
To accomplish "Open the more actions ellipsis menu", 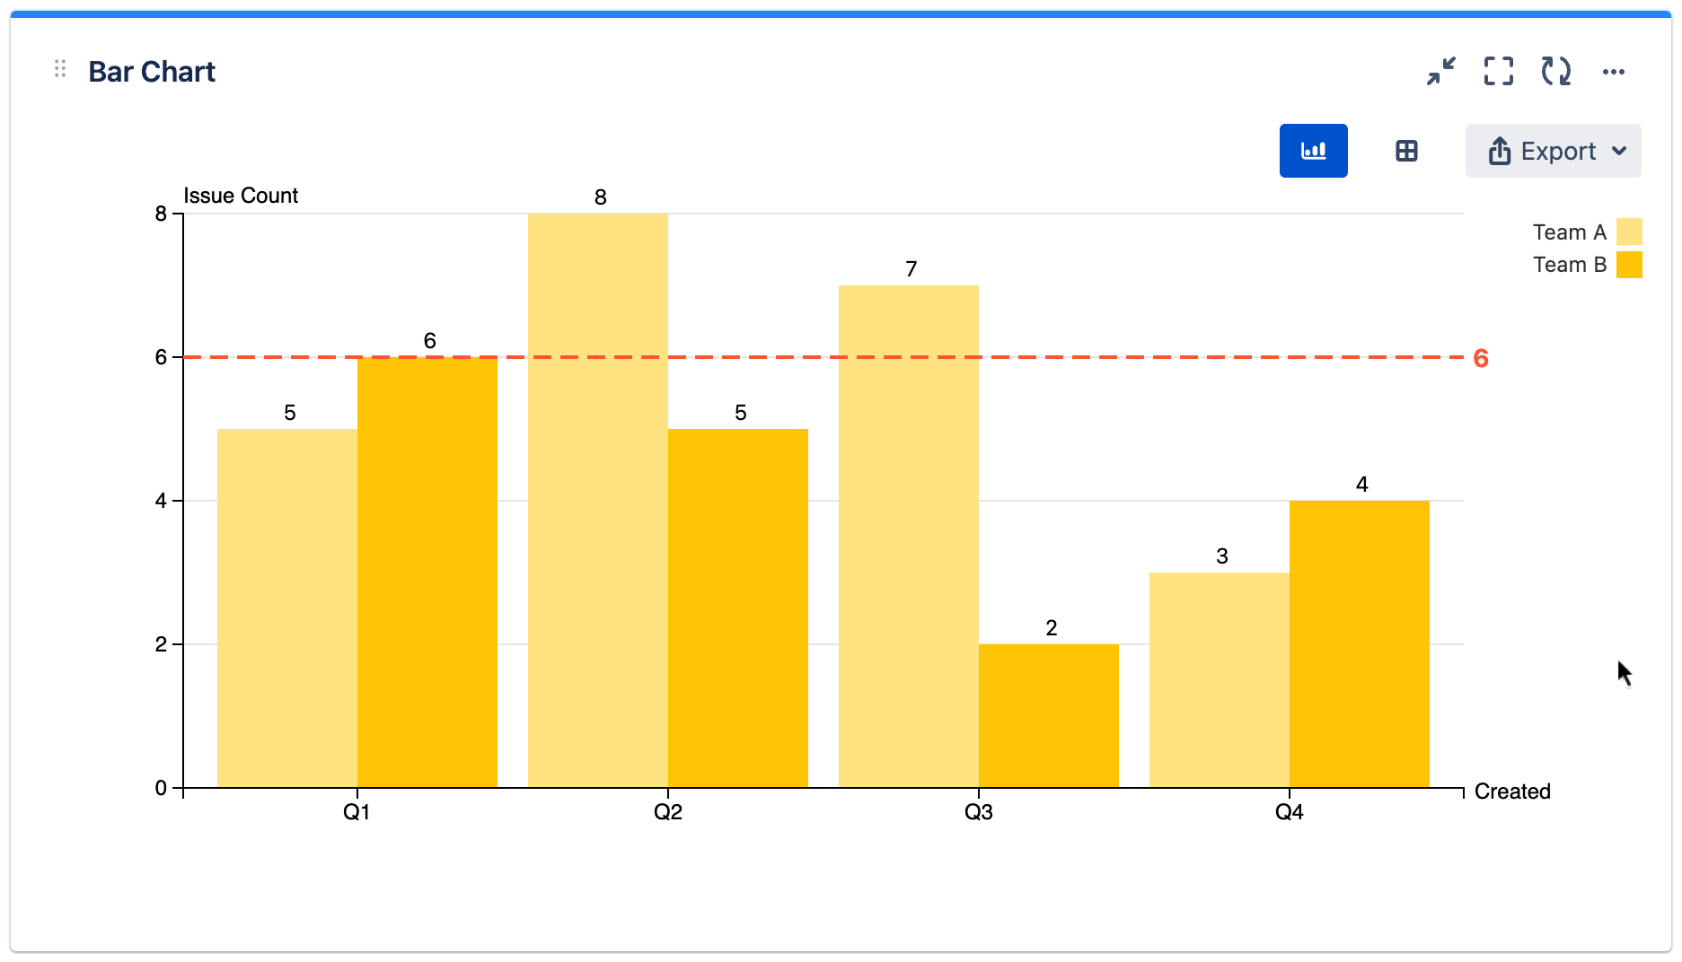I will [x=1613, y=72].
